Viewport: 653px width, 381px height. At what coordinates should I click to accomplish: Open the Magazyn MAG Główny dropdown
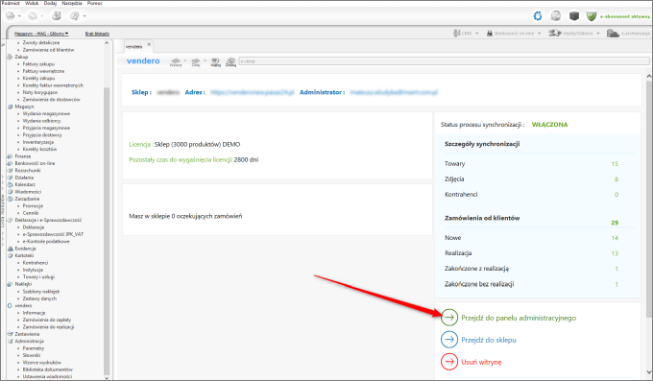(x=41, y=34)
